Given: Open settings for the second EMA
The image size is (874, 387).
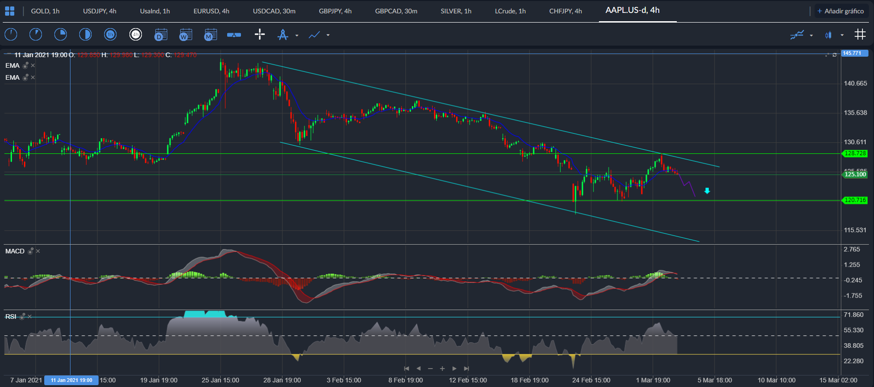Looking at the screenshot, I should click(26, 77).
